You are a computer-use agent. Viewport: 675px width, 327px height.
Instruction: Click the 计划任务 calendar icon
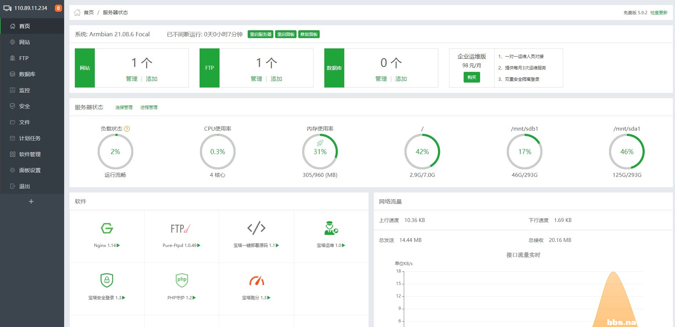click(12, 138)
